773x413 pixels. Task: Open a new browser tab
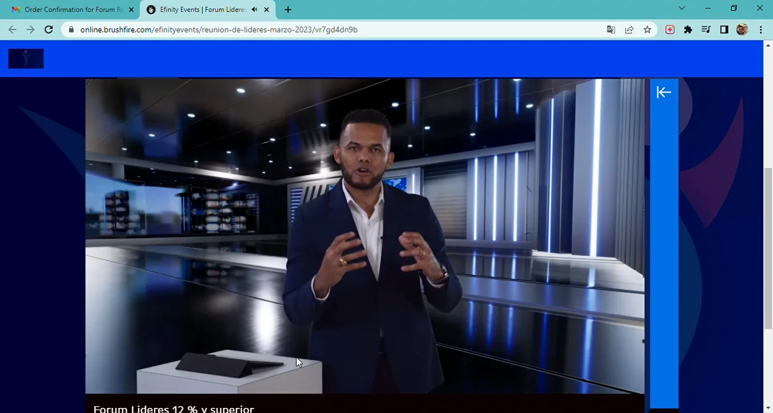click(x=288, y=10)
